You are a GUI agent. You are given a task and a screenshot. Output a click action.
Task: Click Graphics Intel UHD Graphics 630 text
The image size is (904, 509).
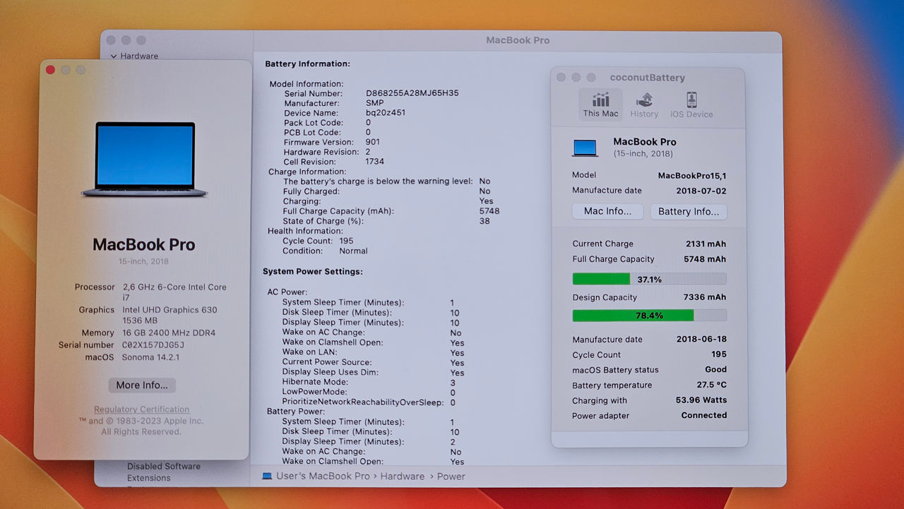tap(170, 315)
